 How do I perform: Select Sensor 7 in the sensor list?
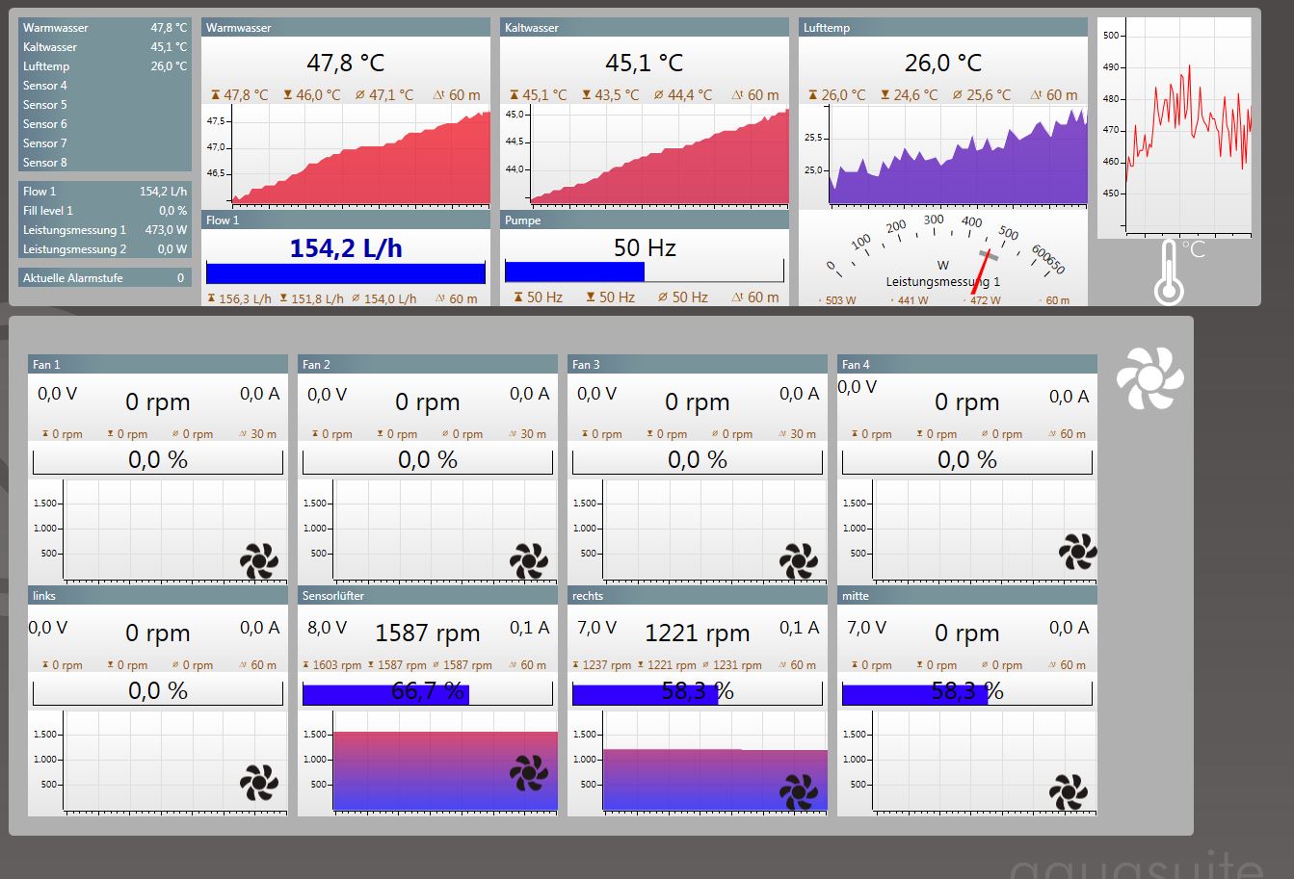click(x=105, y=143)
